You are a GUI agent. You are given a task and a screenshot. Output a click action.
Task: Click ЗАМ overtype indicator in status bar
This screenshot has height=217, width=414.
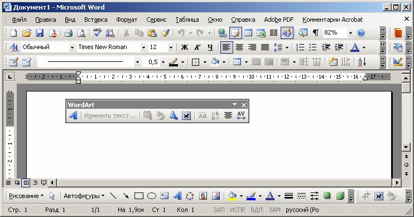275,210
